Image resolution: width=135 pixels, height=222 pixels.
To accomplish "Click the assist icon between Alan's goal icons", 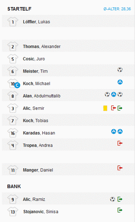I will pyautogui.click(x=114, y=94).
